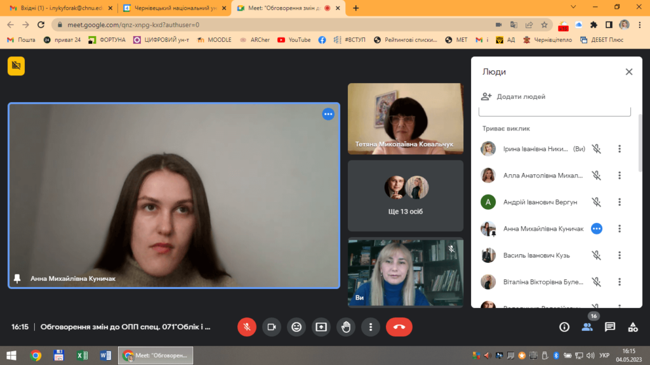Open options for Ірина Іванівна Ники…
650x365 pixels.
point(620,149)
